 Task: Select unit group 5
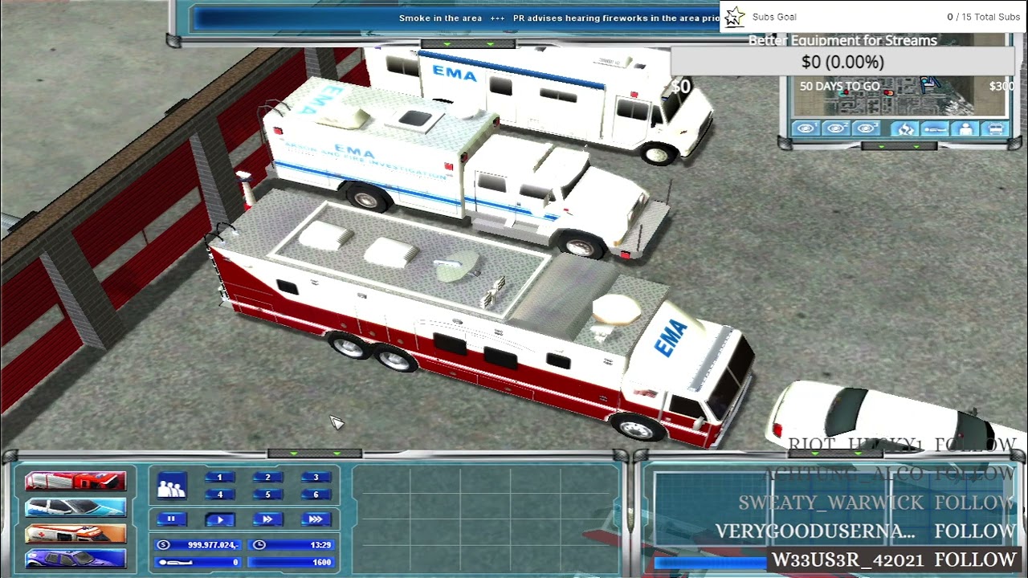point(267,495)
